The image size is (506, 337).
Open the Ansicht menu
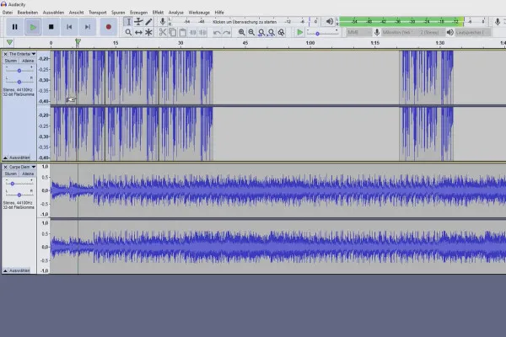pos(76,13)
